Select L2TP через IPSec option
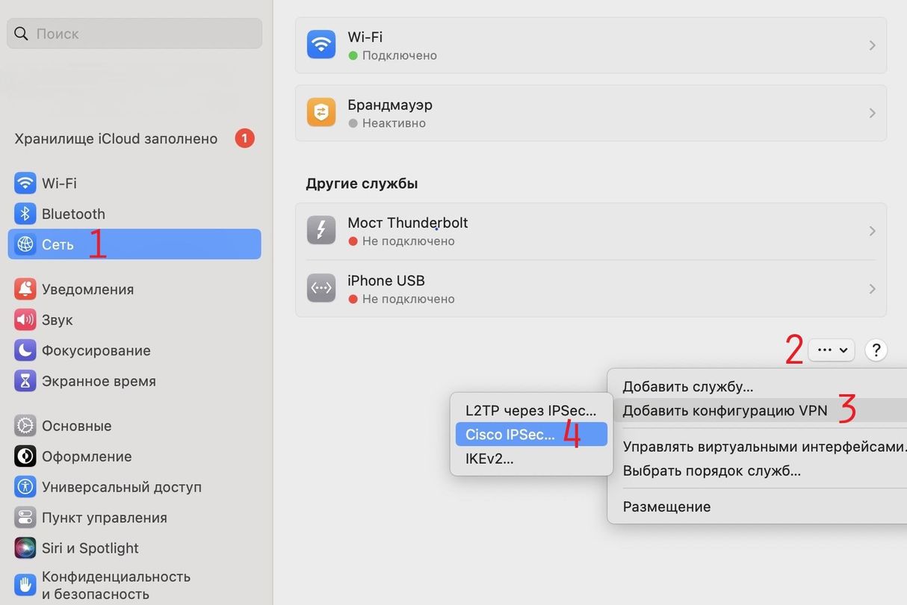Image resolution: width=907 pixels, height=605 pixels. tap(530, 410)
